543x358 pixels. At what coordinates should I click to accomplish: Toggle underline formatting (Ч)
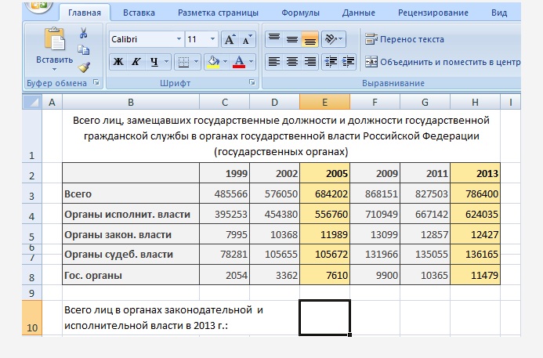[154, 62]
